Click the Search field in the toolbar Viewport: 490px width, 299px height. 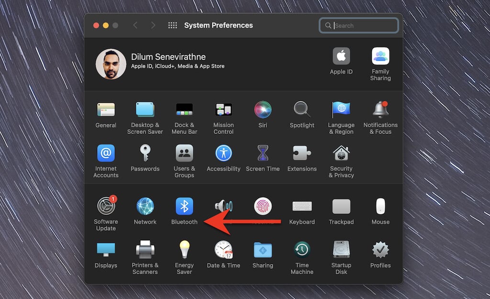(359, 26)
